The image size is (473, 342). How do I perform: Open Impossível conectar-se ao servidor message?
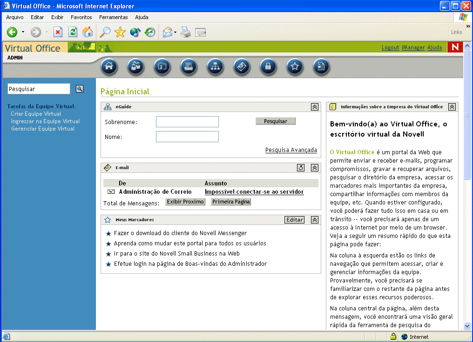tap(254, 192)
